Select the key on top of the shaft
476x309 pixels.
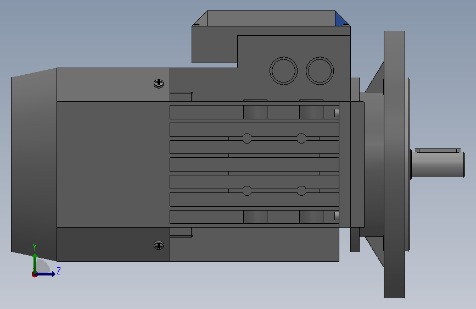438,151
